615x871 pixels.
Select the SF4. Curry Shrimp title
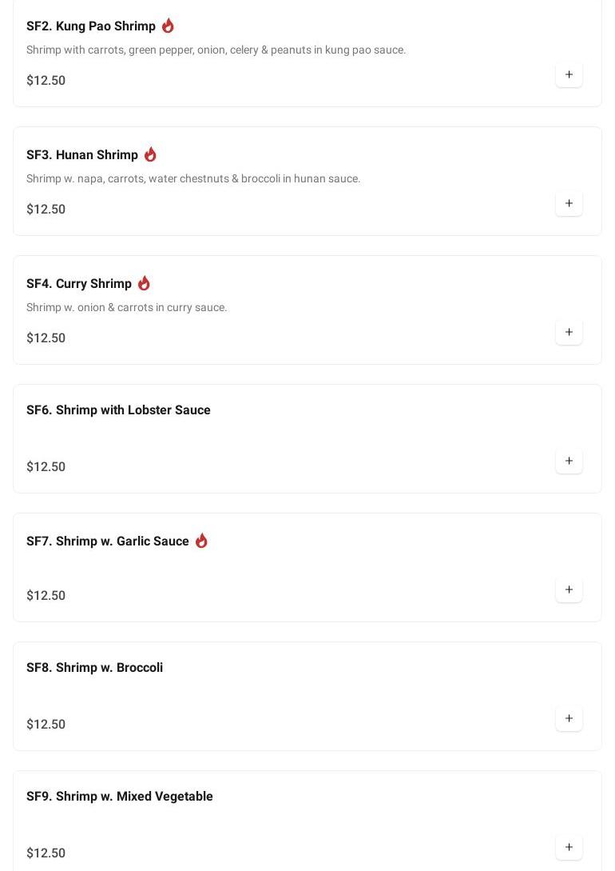click(x=79, y=284)
